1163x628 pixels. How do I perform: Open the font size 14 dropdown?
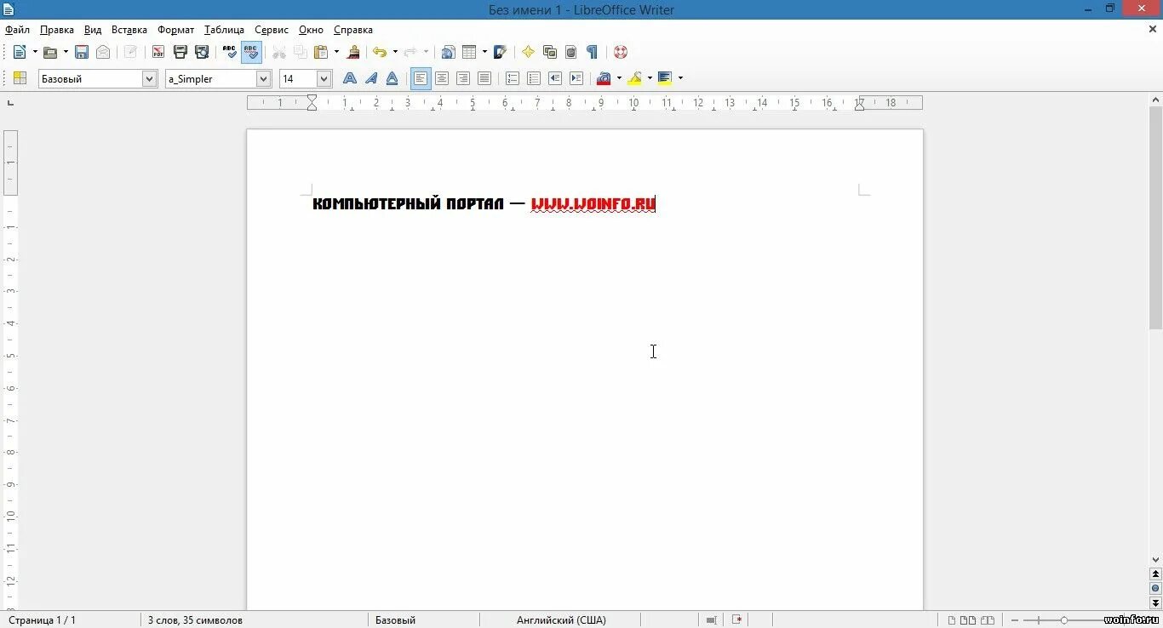[324, 78]
